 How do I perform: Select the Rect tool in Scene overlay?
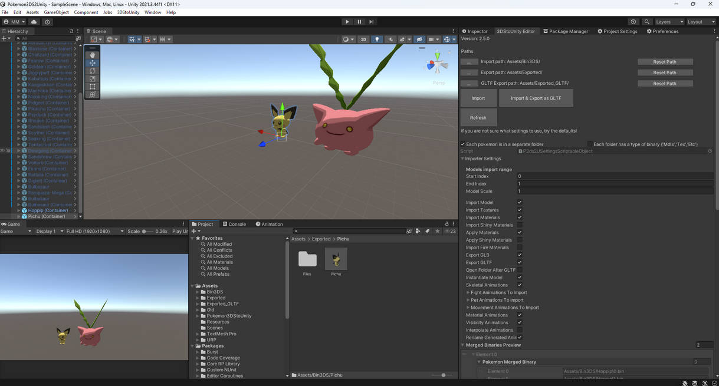[92, 87]
